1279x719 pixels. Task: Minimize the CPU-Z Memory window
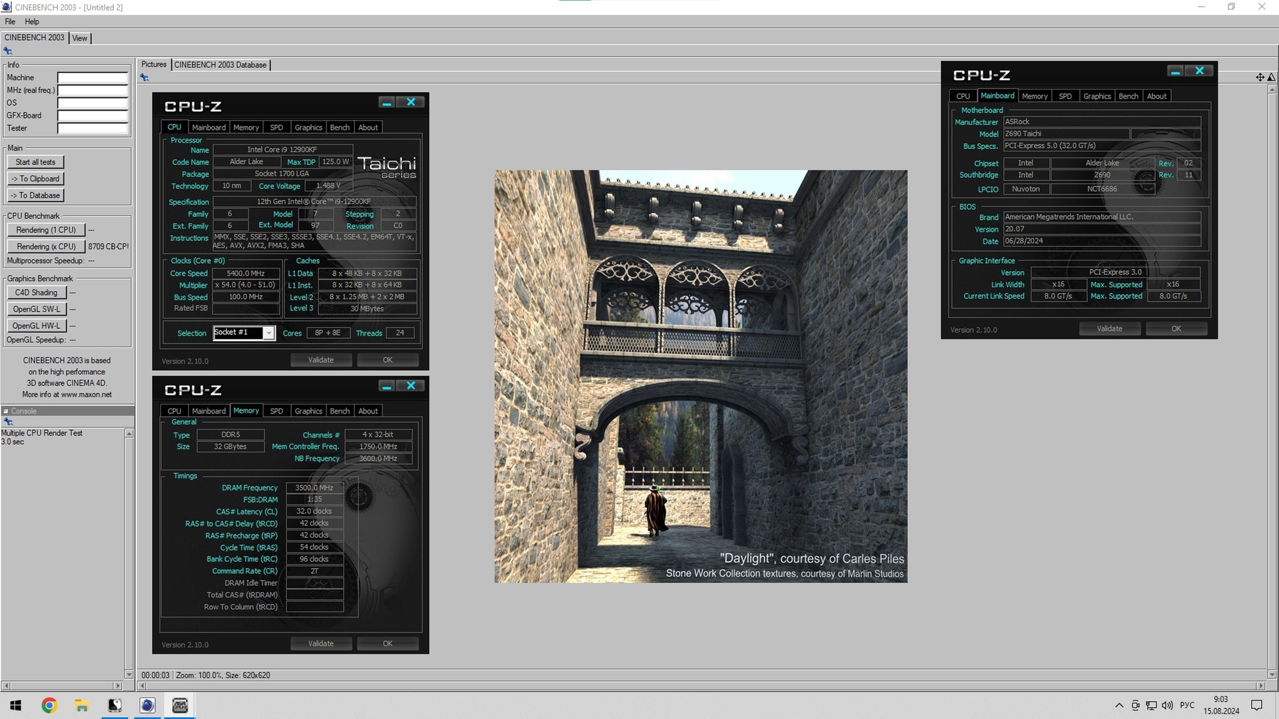click(386, 386)
